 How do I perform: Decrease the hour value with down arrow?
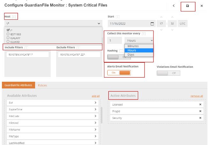[x=161, y=30]
